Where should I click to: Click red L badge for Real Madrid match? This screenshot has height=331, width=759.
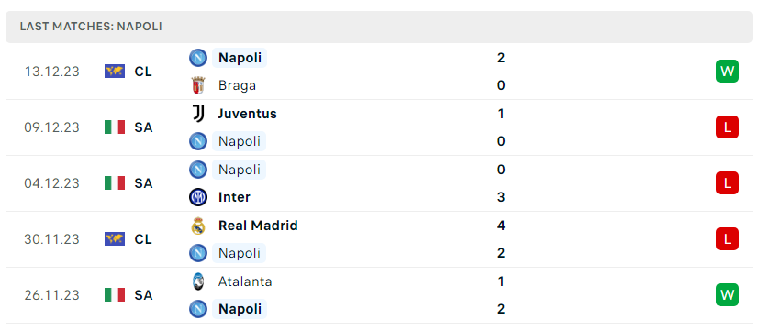pos(727,239)
